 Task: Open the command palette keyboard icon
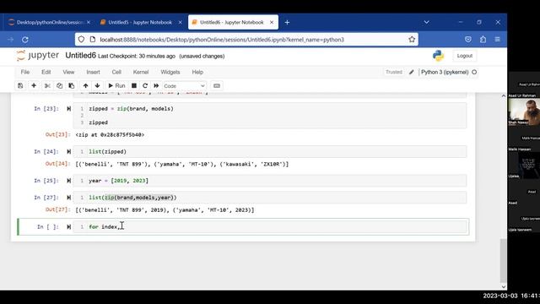click(x=217, y=85)
